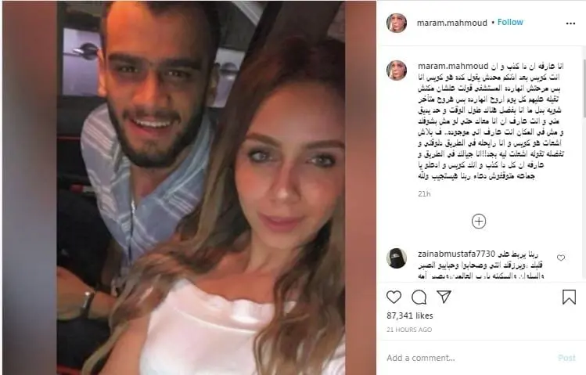The height and width of the screenshot is (375, 586).
Task: View the 87,341 likes list
Action: (x=410, y=316)
